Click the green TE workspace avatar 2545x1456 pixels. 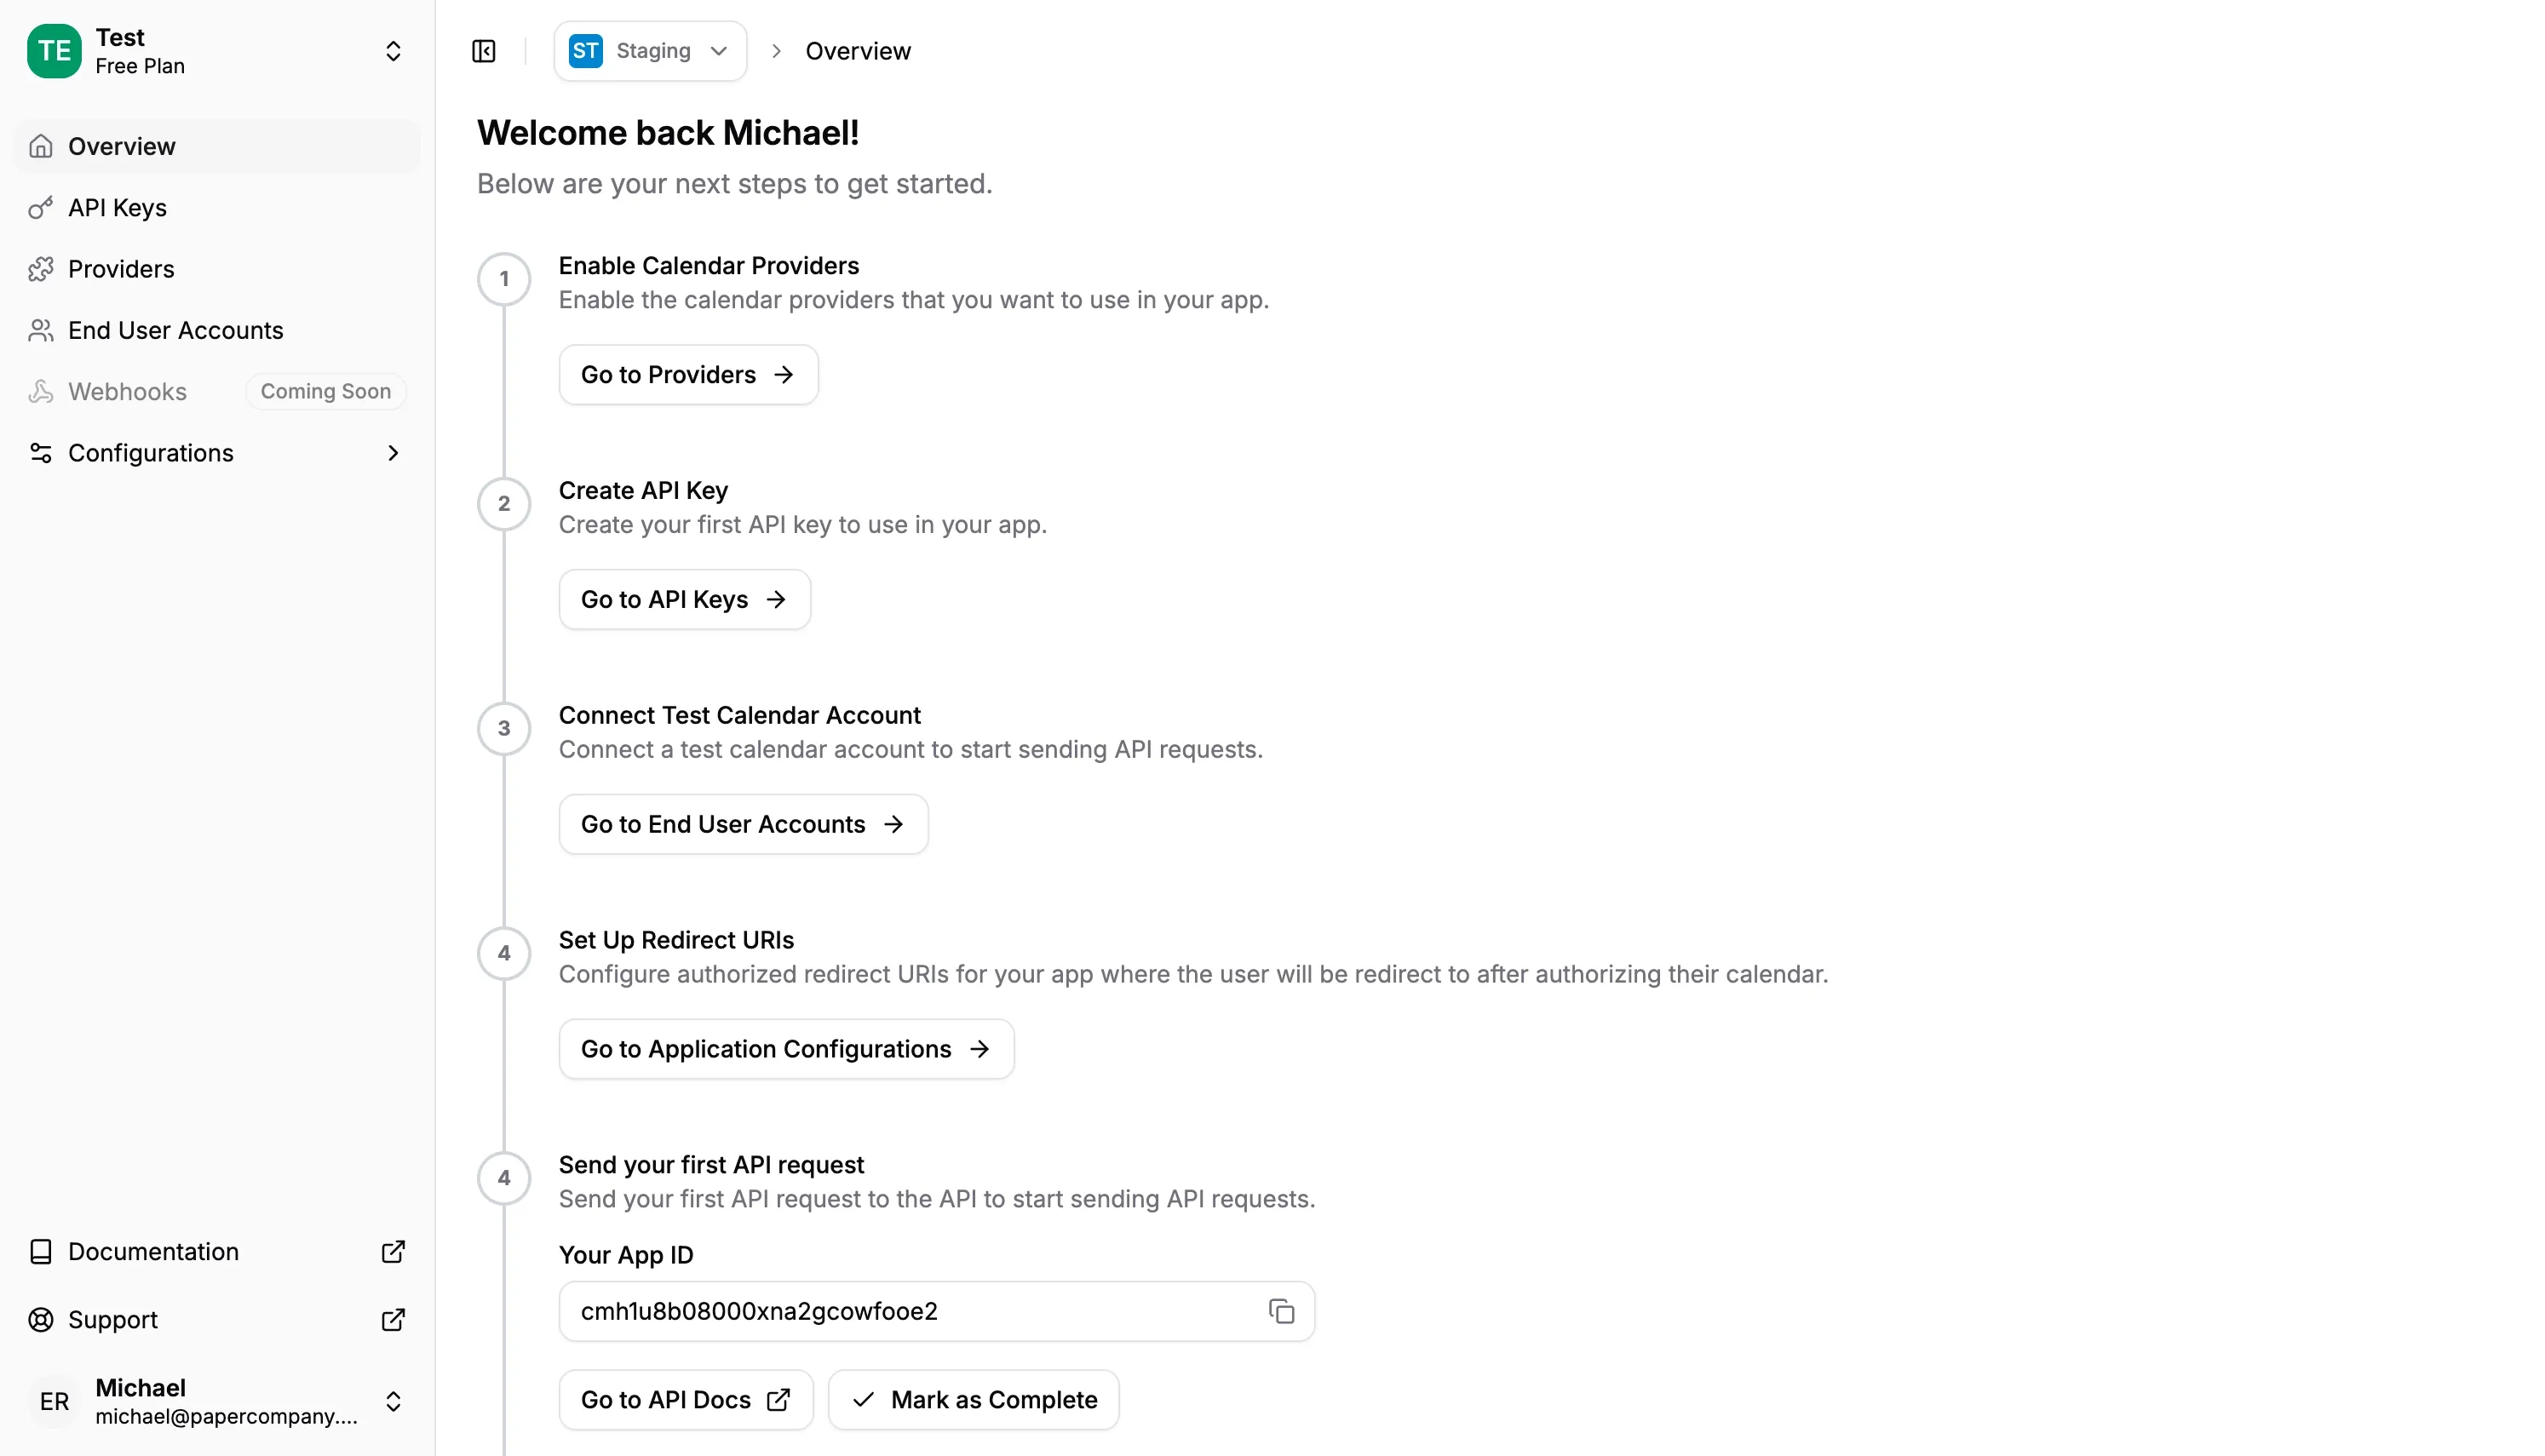pos(54,51)
